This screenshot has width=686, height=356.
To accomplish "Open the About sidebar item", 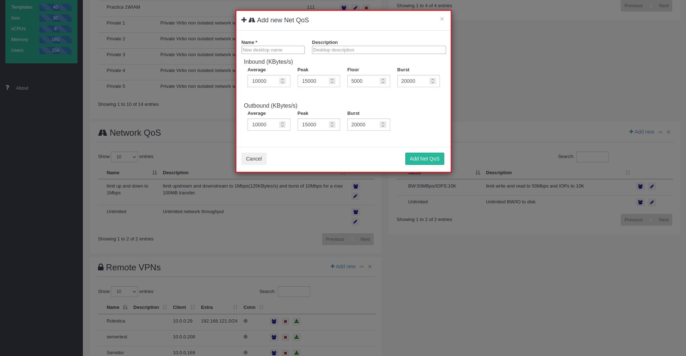I will (22, 88).
